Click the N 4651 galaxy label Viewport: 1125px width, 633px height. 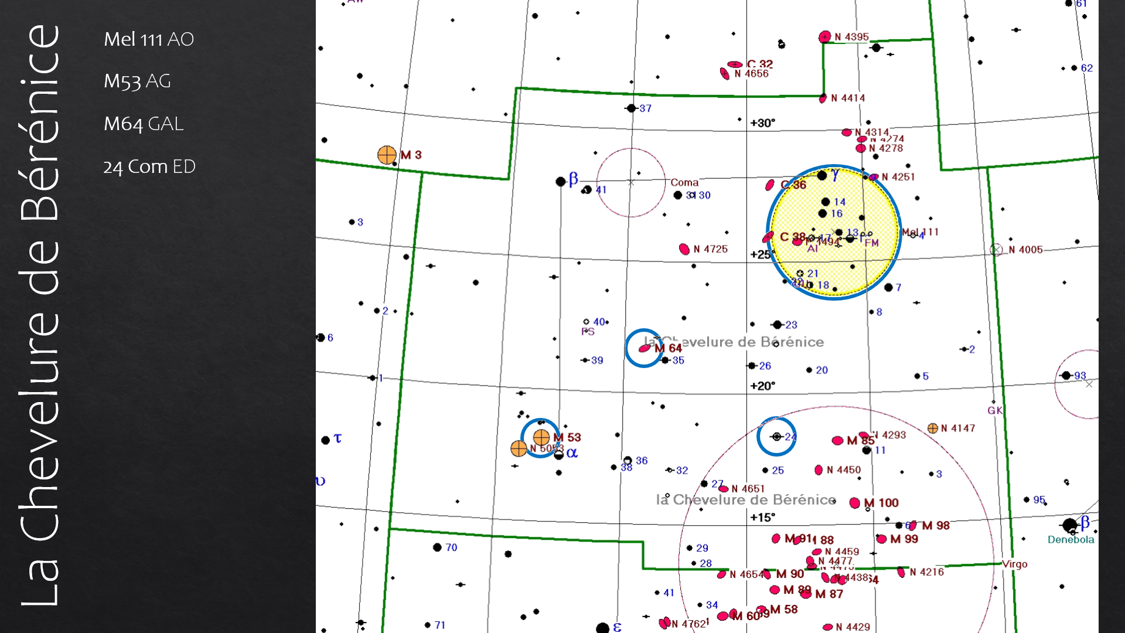click(x=748, y=489)
